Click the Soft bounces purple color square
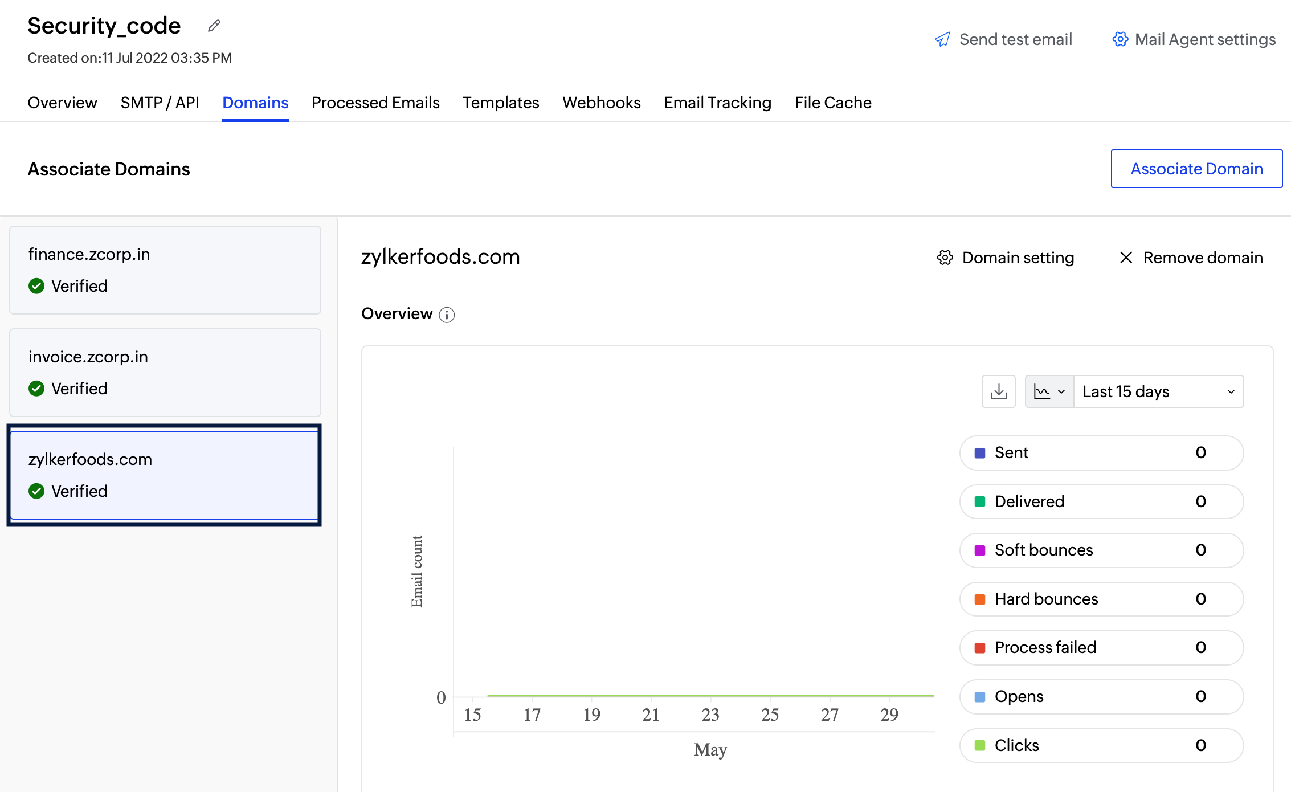1291x792 pixels. coord(979,550)
